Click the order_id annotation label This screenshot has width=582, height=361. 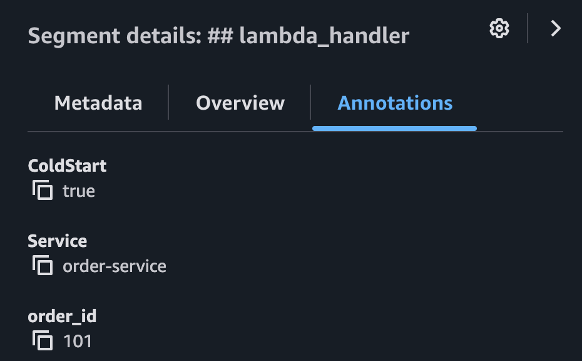[x=63, y=316]
